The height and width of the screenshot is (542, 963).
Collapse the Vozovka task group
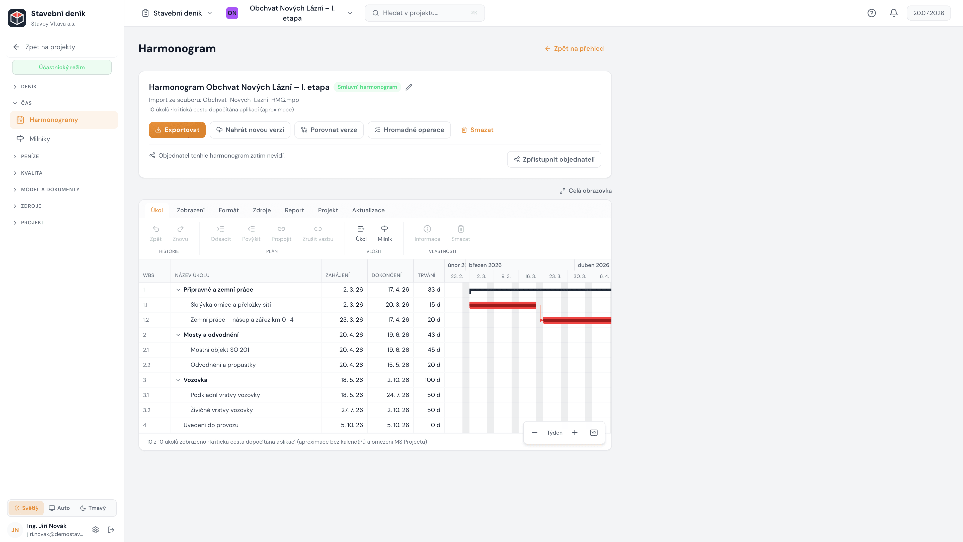[178, 380]
